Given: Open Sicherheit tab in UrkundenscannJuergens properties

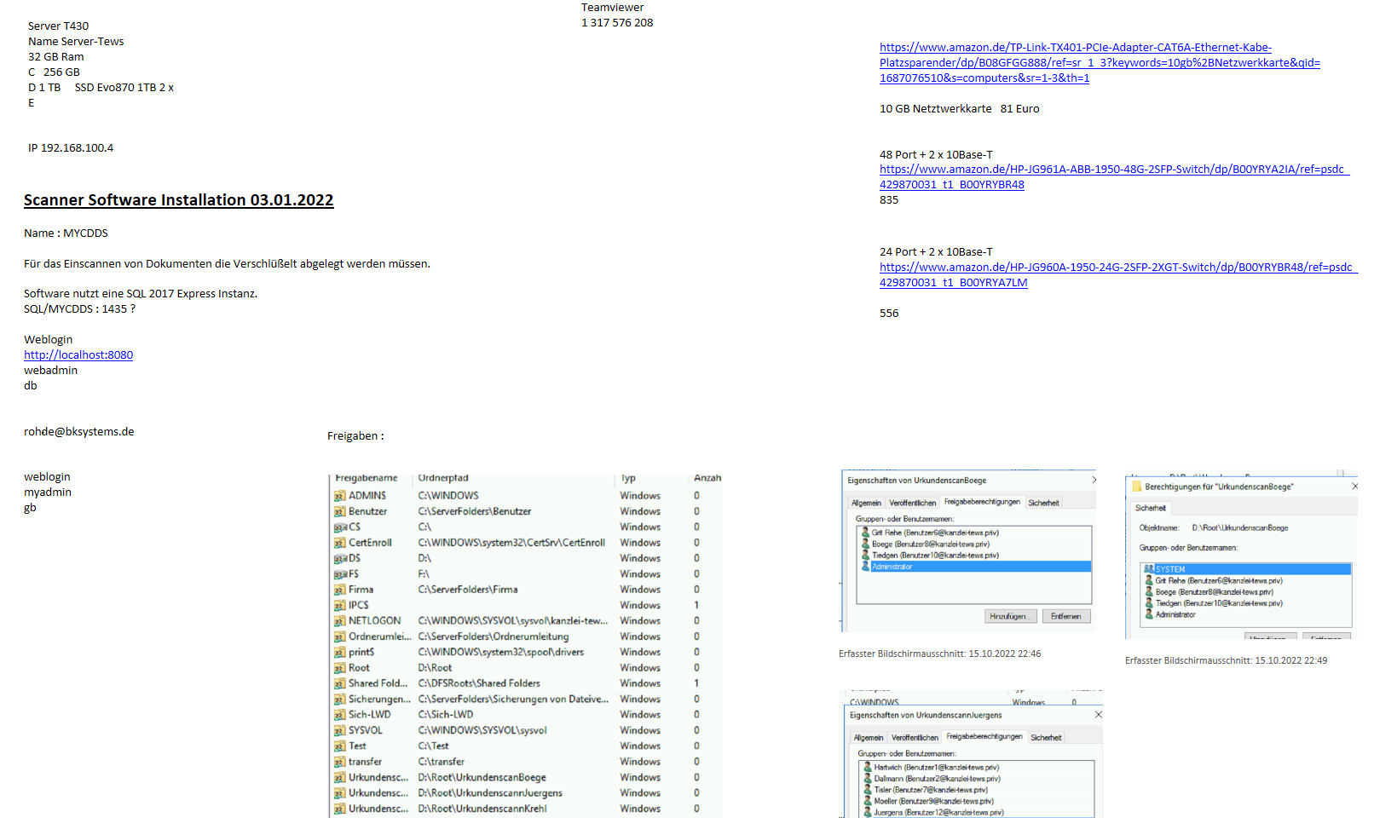Looking at the screenshot, I should [x=1046, y=738].
